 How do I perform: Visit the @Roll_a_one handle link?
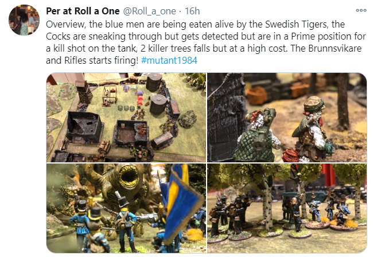(149, 11)
